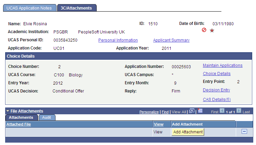Switch to UCAS Application Notes tab

30,8
